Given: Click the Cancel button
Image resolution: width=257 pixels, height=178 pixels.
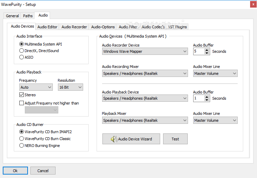Looking at the screenshot, I should (43, 171).
